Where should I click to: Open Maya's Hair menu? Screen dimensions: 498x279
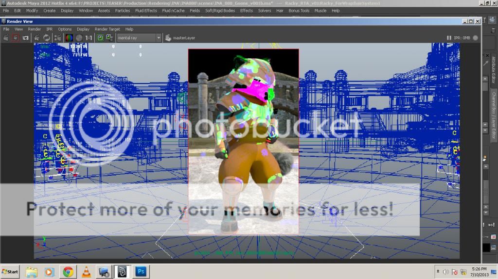click(x=280, y=11)
